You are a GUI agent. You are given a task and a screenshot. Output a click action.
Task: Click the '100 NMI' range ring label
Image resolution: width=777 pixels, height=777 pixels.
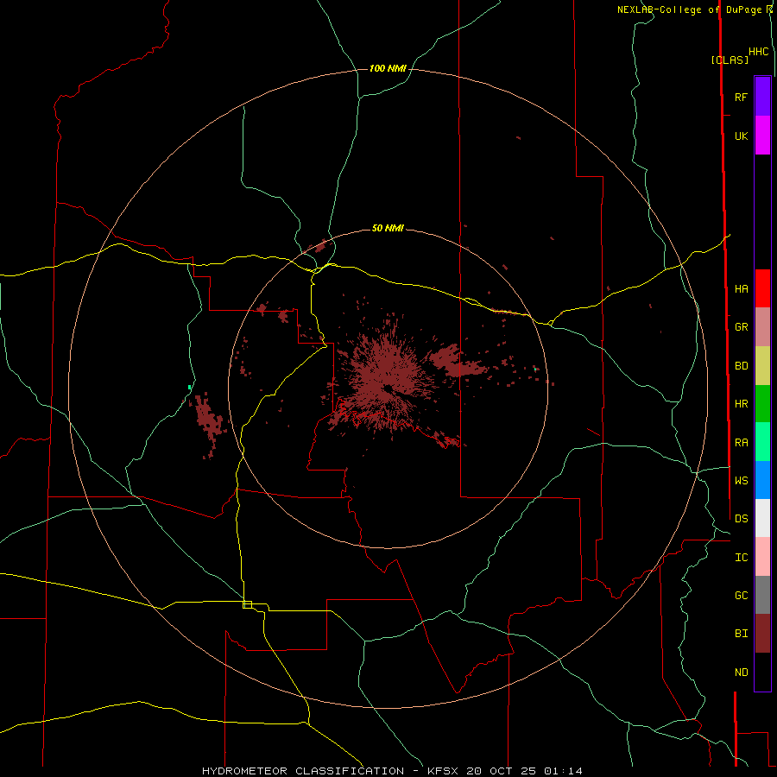coord(388,68)
